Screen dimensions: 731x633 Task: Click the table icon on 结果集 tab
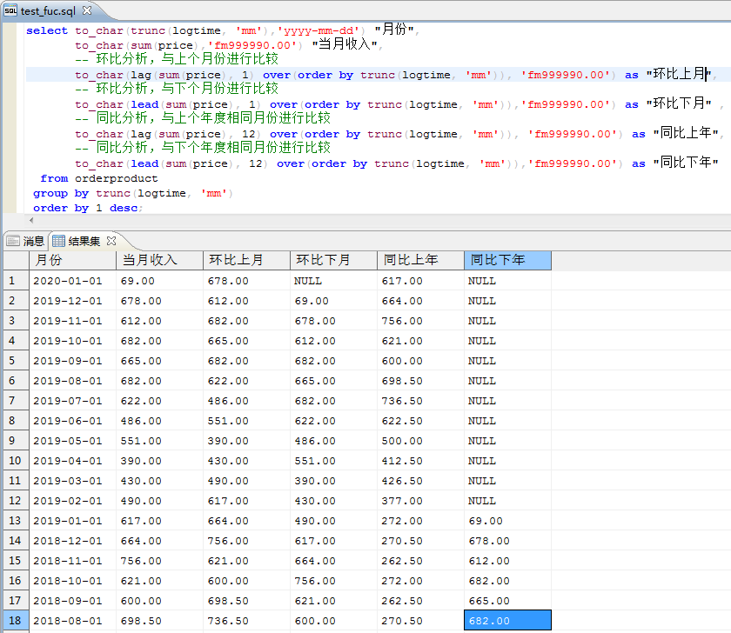[x=59, y=241]
